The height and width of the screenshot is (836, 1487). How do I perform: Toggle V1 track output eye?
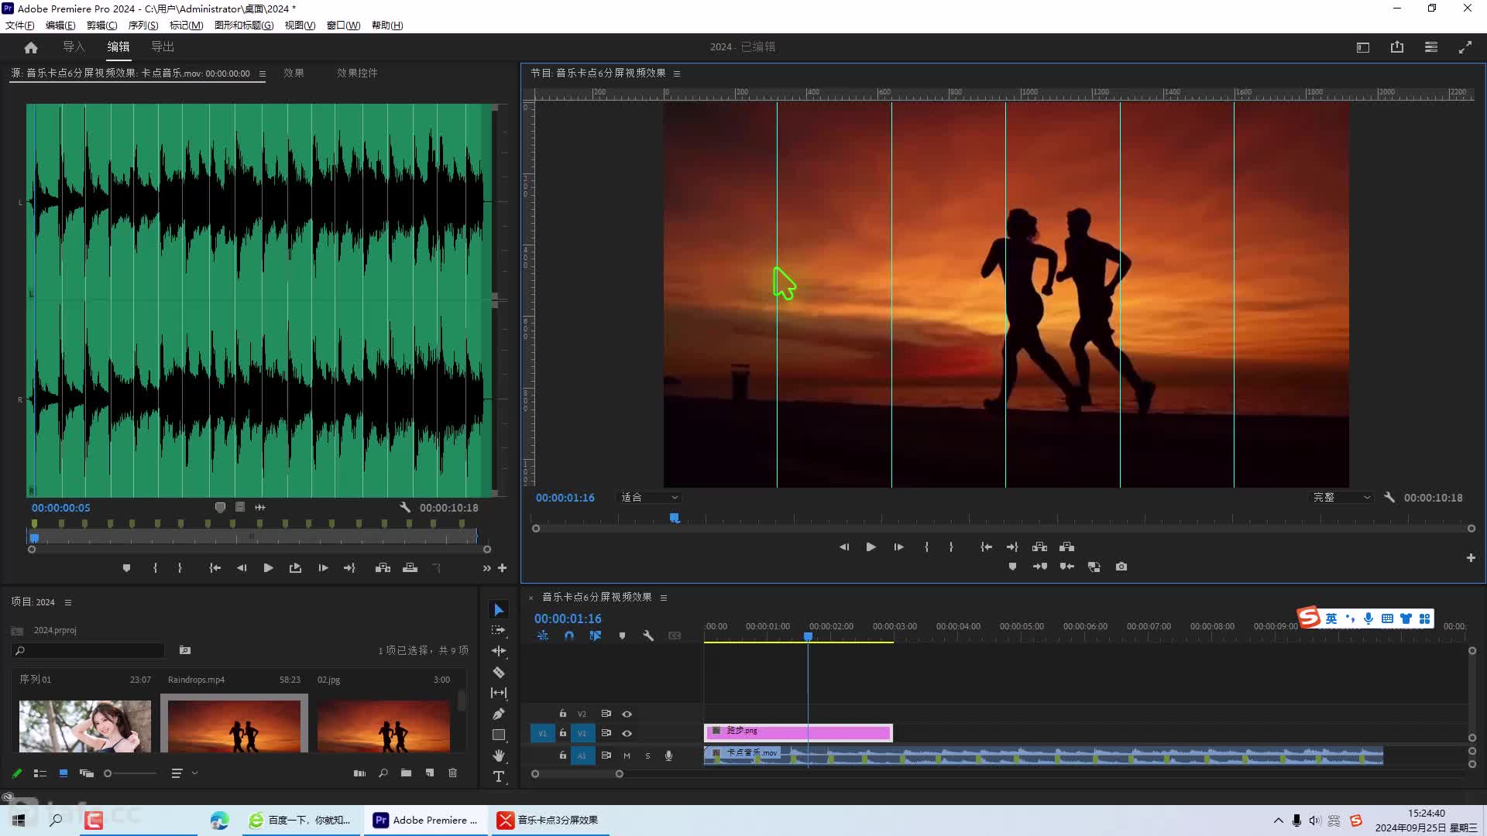[627, 733]
